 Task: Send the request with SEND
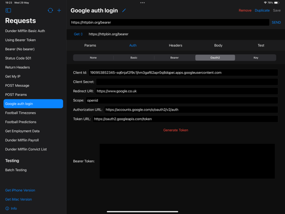click(x=276, y=22)
